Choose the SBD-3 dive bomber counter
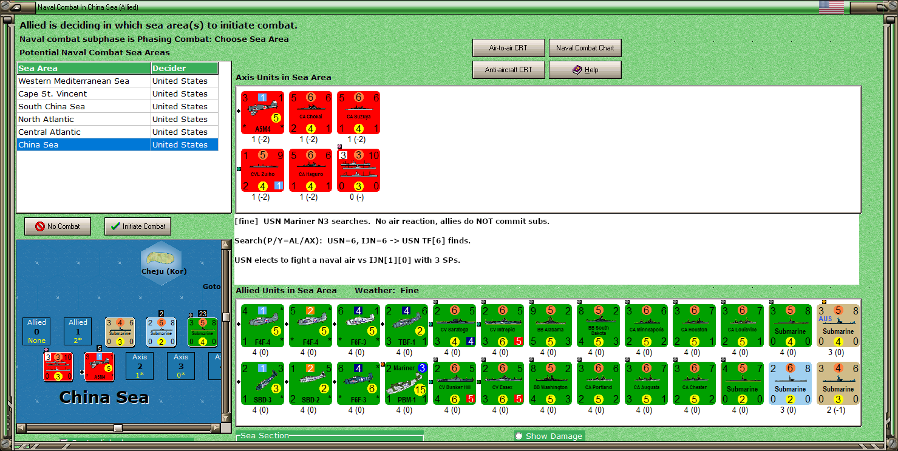This screenshot has height=451, width=898. 262,383
